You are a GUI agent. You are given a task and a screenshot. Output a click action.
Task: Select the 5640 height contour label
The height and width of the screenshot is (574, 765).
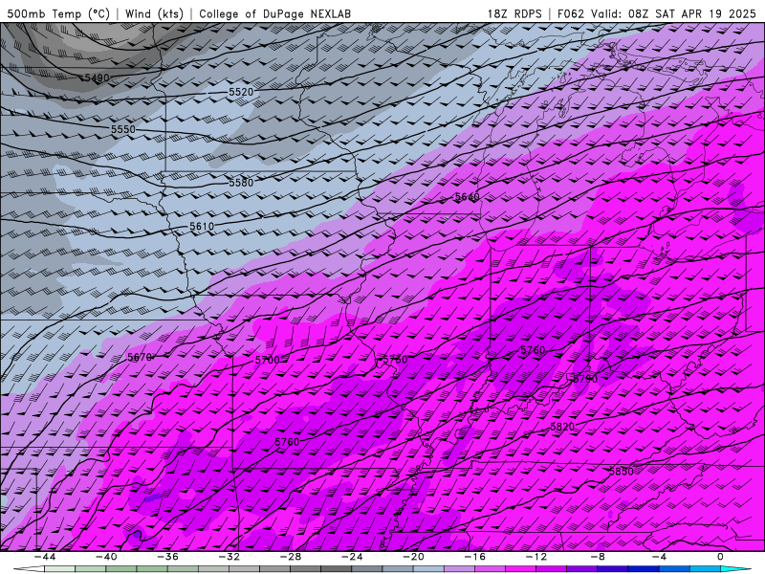[x=468, y=197]
